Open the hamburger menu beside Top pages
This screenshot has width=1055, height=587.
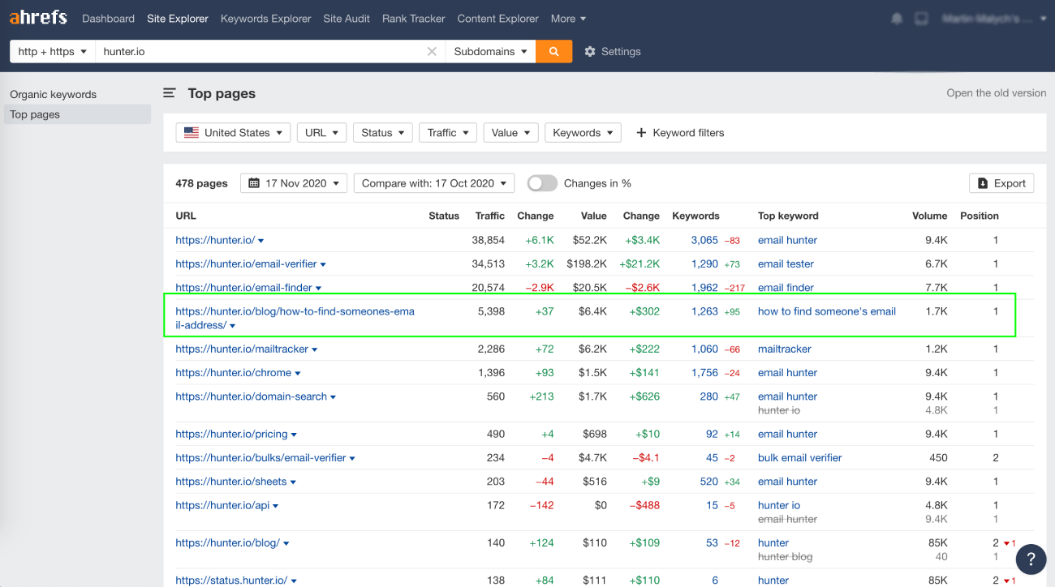pos(170,93)
